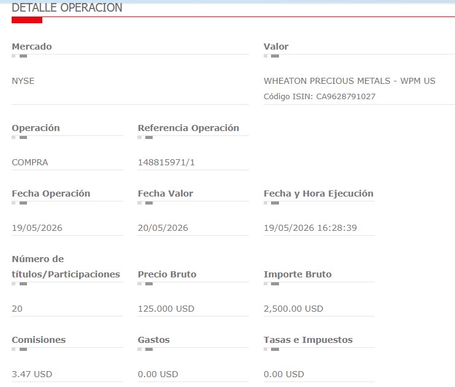The height and width of the screenshot is (387, 455).
Task: Click the 'Gastos' label
Action: 153,339
